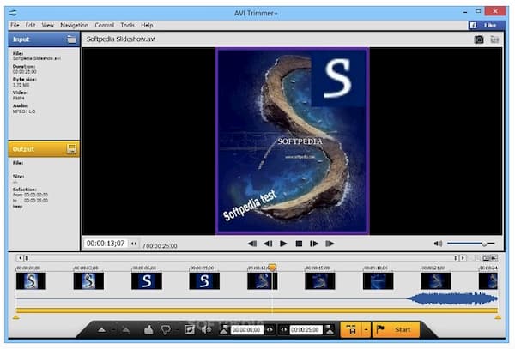515x349 pixels.
Task: Select the thumbnail at 00:00:15
Action: click(320, 281)
